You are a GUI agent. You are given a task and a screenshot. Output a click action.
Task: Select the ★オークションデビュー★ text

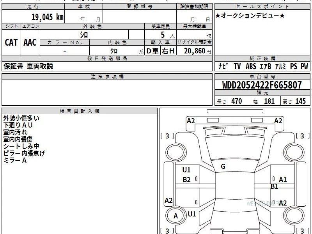click(250, 16)
